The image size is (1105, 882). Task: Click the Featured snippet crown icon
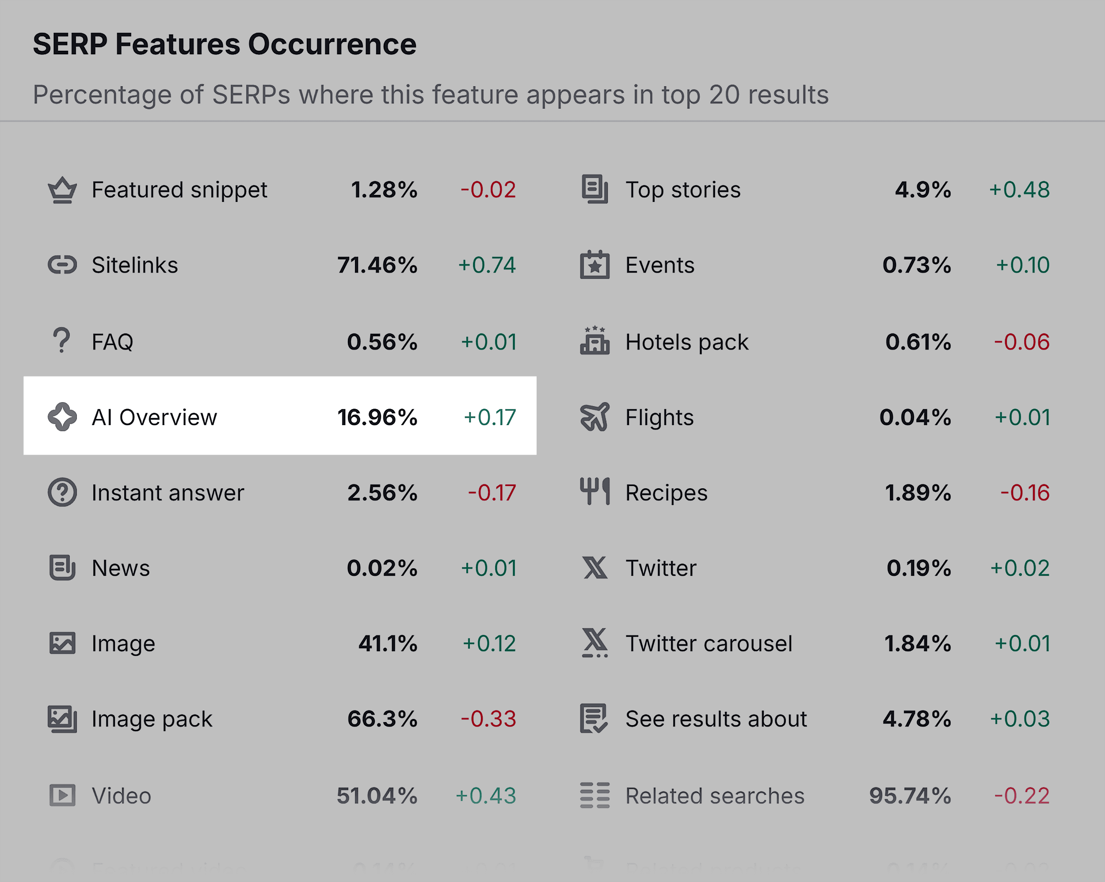(x=62, y=190)
